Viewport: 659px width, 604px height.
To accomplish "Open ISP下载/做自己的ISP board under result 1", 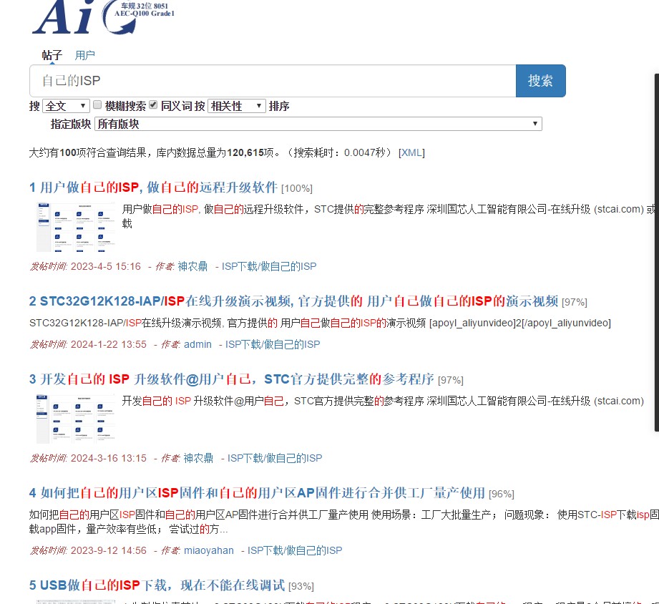I will click(269, 266).
